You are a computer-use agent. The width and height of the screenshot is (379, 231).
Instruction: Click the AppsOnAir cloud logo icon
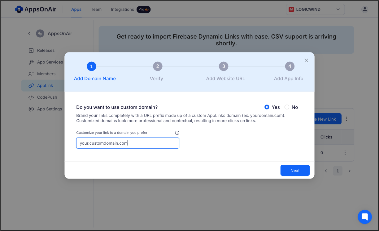(19, 9)
